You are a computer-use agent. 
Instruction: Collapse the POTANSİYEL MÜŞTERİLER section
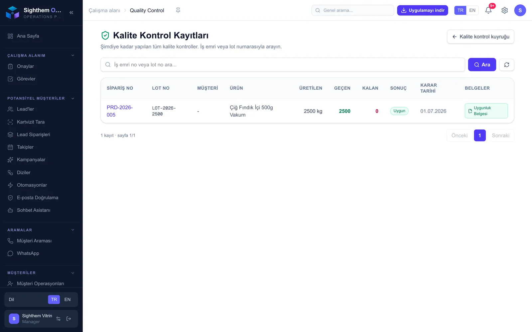click(73, 98)
